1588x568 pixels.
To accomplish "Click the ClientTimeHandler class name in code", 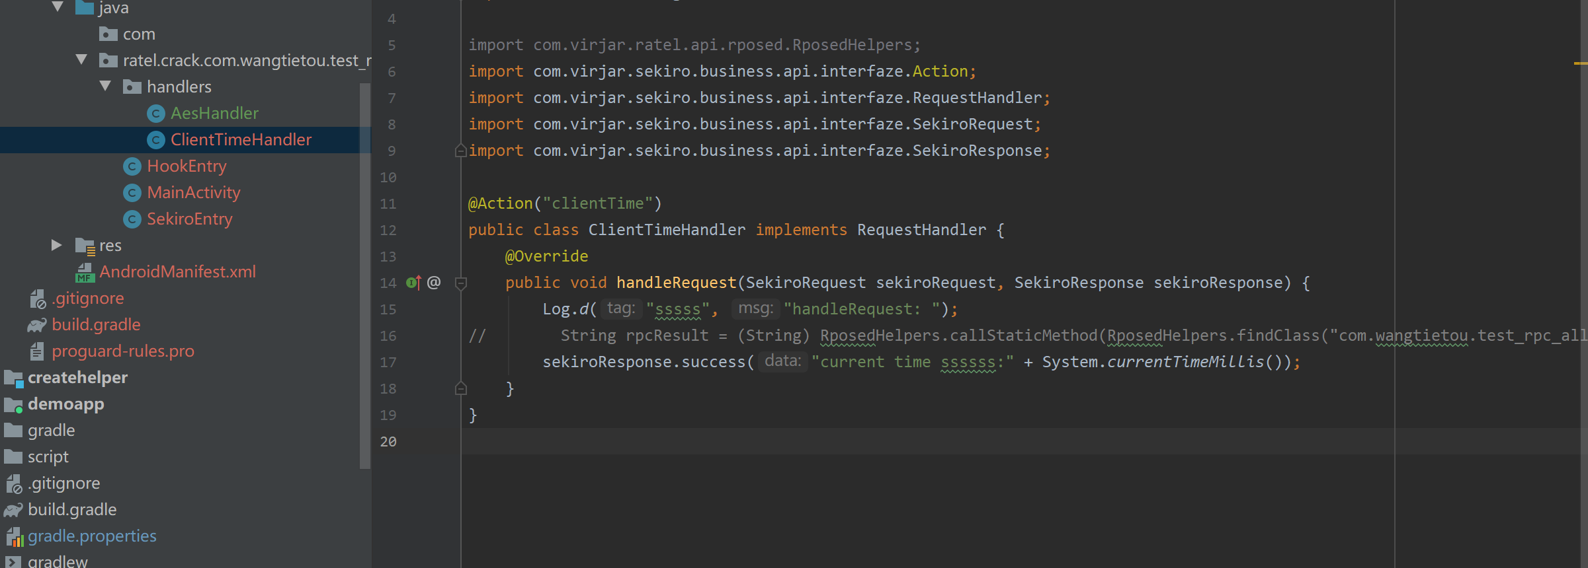I will (x=667, y=230).
